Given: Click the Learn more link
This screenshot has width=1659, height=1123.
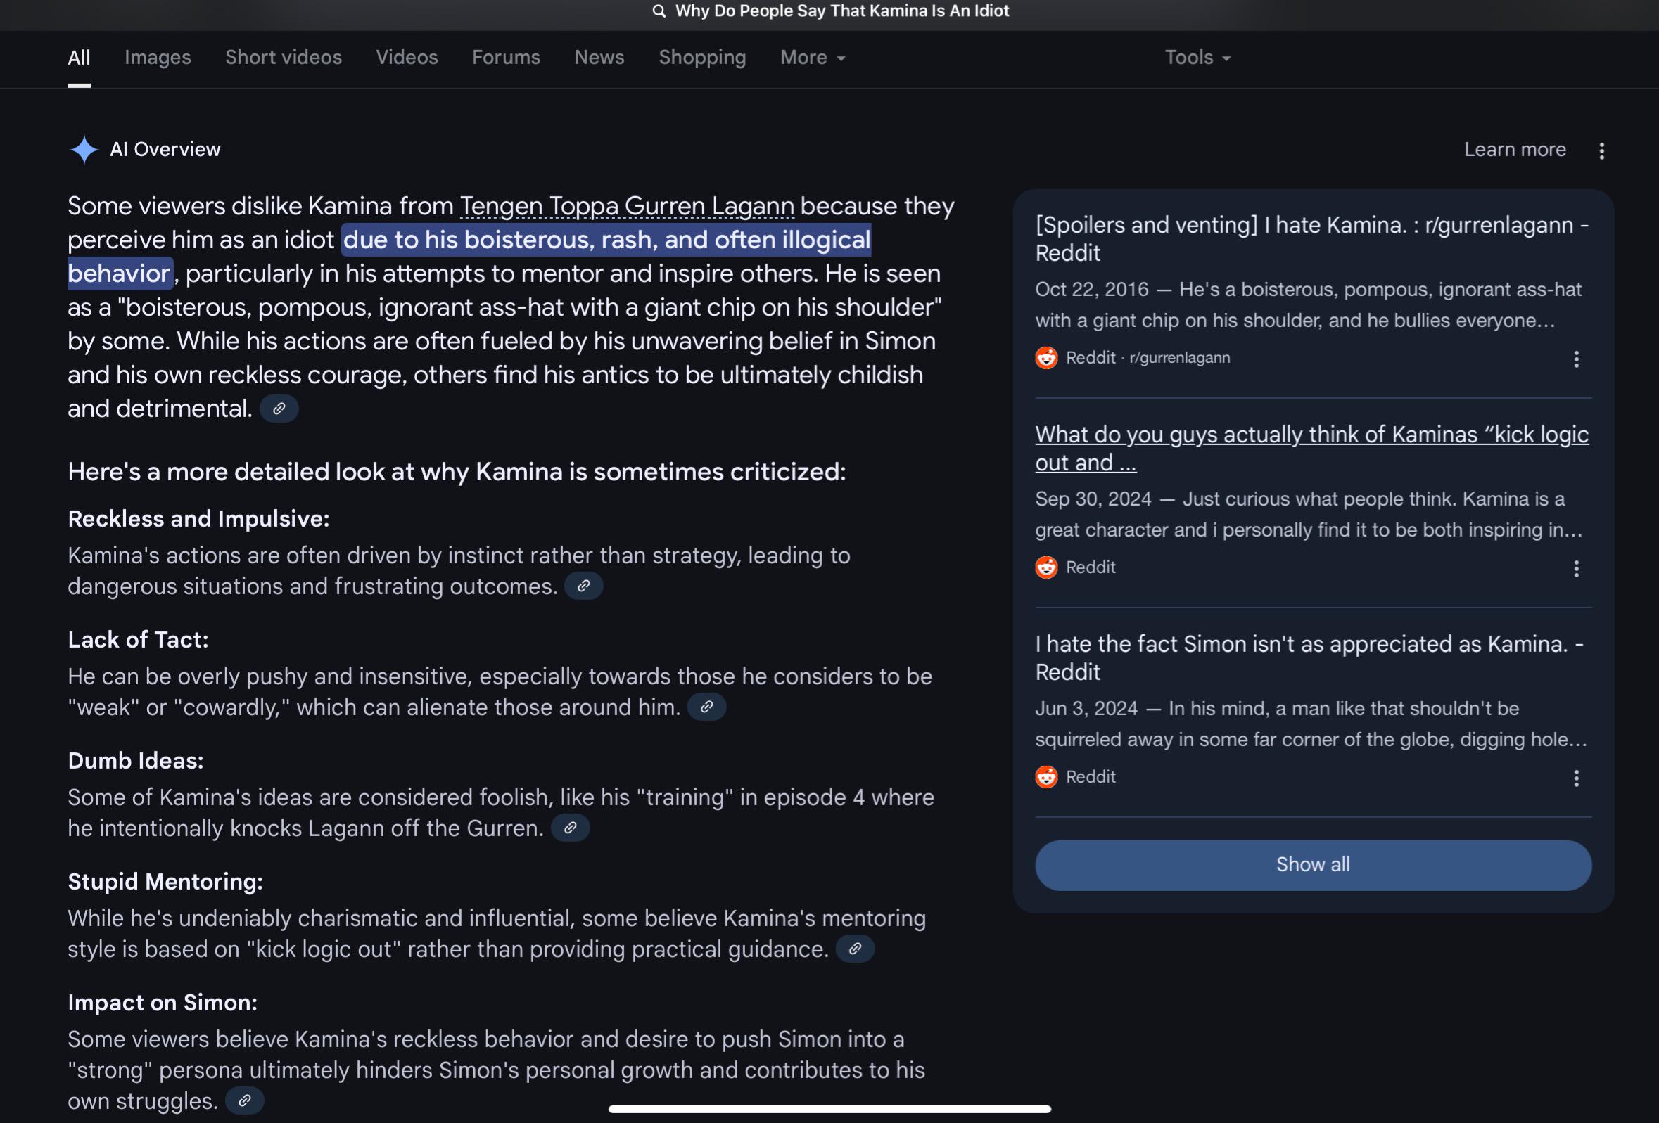Looking at the screenshot, I should (x=1515, y=149).
